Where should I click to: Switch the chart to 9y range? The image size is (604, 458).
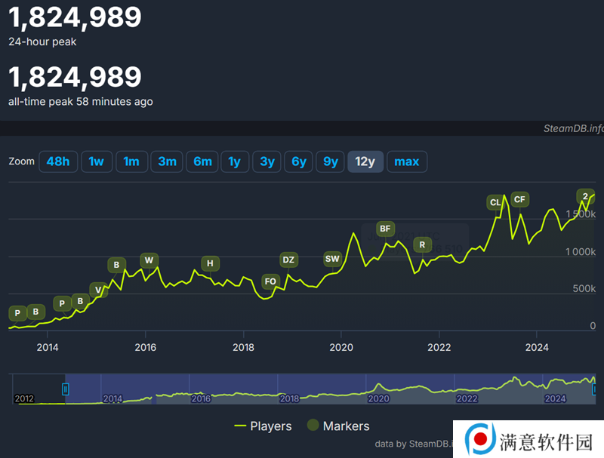[x=331, y=161]
